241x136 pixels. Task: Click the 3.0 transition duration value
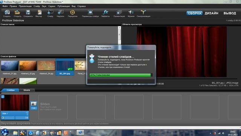pyautogui.click(x=34, y=108)
